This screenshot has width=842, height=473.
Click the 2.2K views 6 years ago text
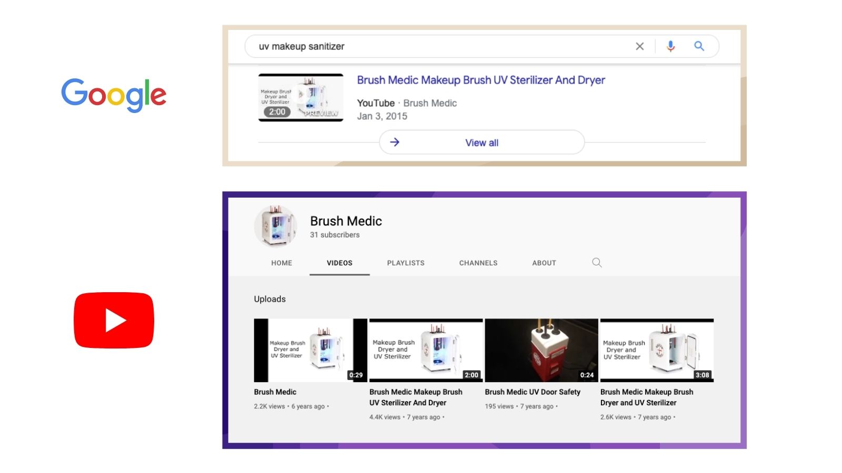coord(291,406)
